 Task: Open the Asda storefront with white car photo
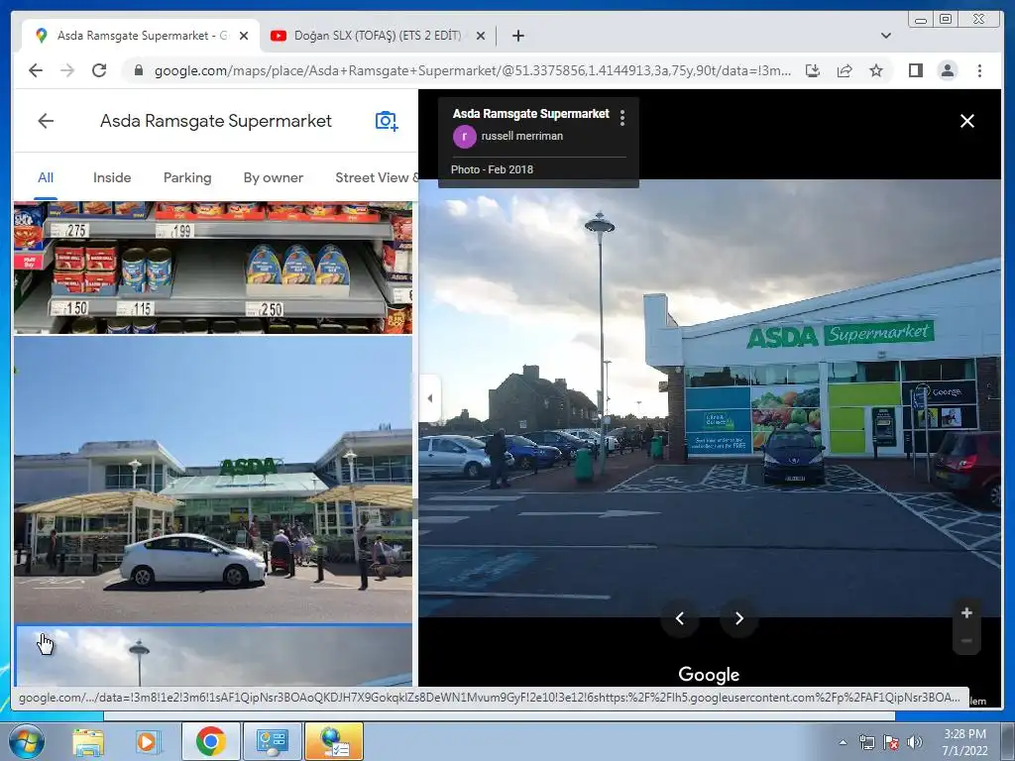(x=213, y=479)
